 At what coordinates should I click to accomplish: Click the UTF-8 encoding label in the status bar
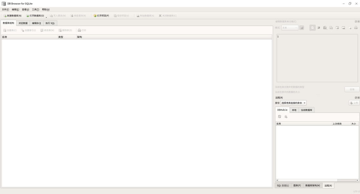pos(356,191)
